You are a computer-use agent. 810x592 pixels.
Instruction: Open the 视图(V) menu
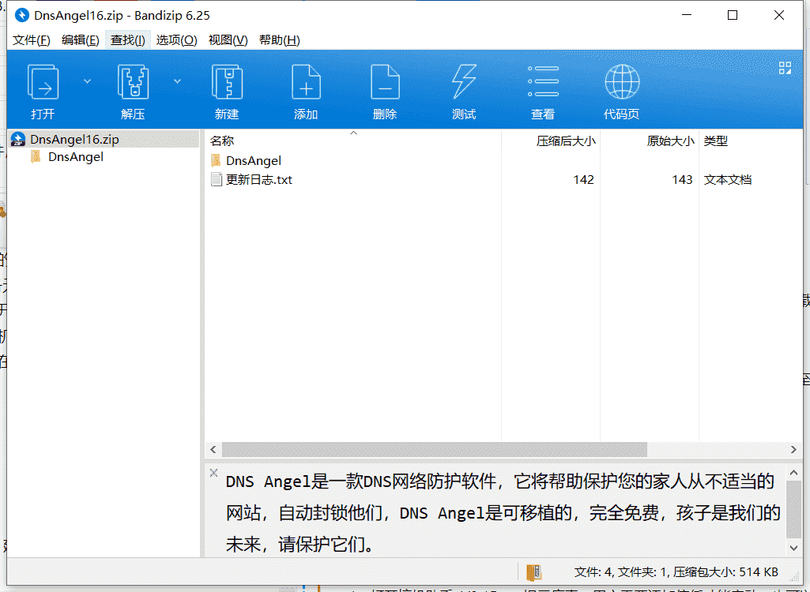click(x=228, y=40)
